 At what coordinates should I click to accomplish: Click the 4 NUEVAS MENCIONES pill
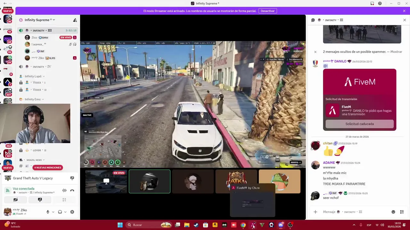(x=48, y=167)
